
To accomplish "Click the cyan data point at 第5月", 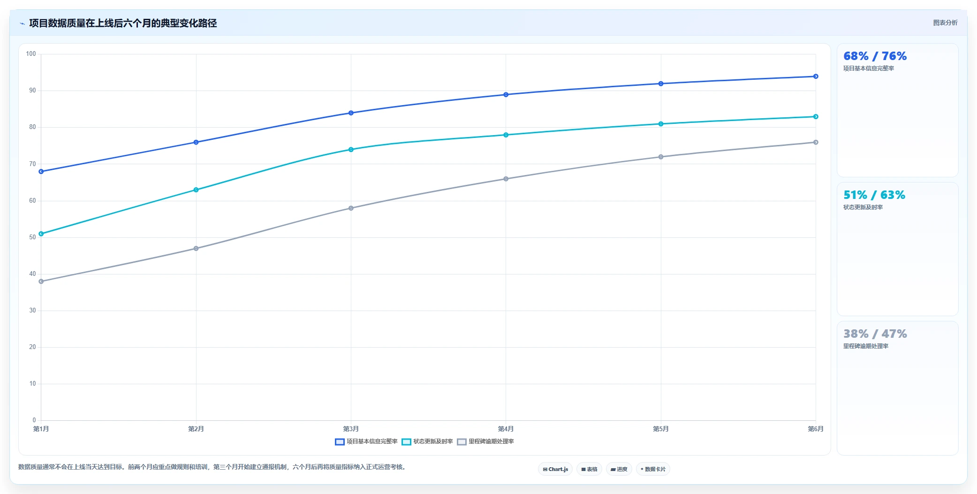I will click(x=661, y=124).
